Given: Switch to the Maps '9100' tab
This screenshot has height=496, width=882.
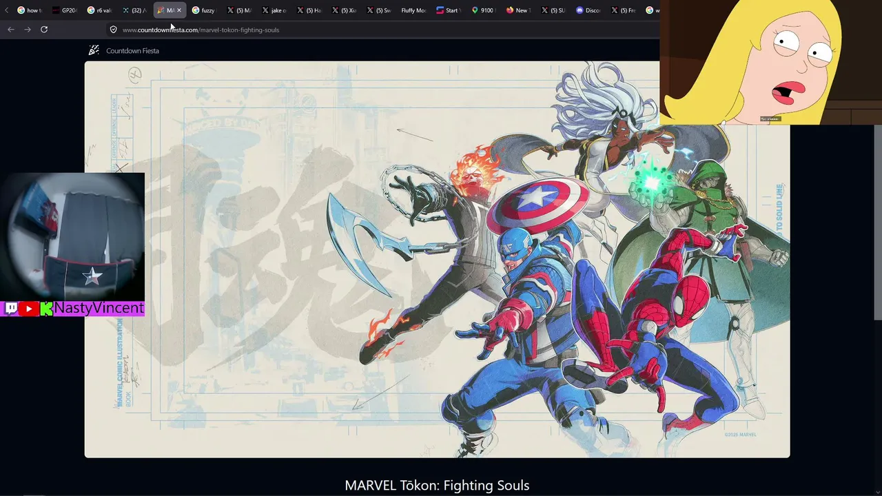Looking at the screenshot, I should [x=484, y=10].
